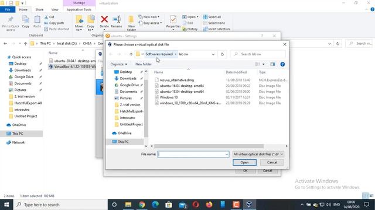The height and width of the screenshot is (210, 375).
Task: Switch to the Home ribbon tab
Action: [x=23, y=9]
